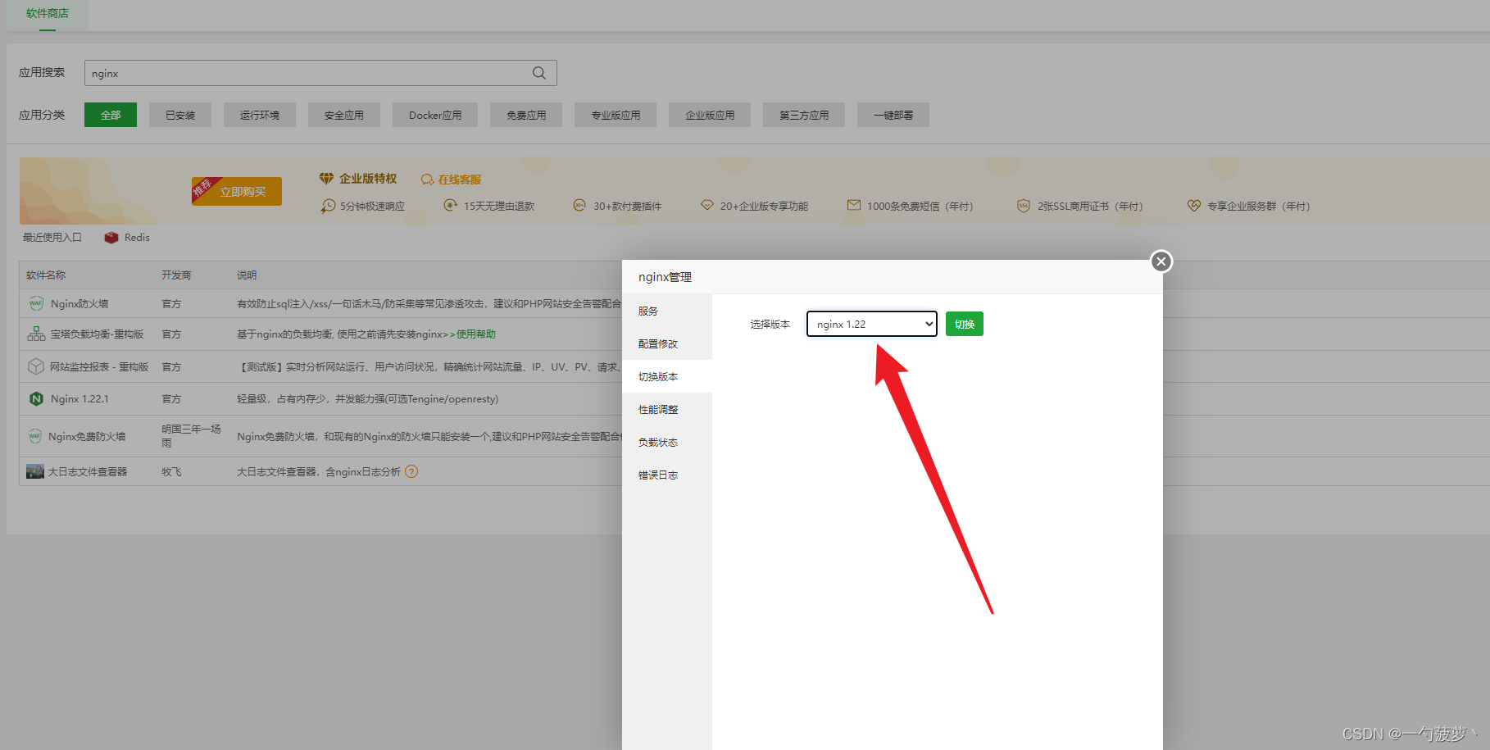The height and width of the screenshot is (750, 1490).
Task: Select the 切换版本 tab
Action: (667, 376)
